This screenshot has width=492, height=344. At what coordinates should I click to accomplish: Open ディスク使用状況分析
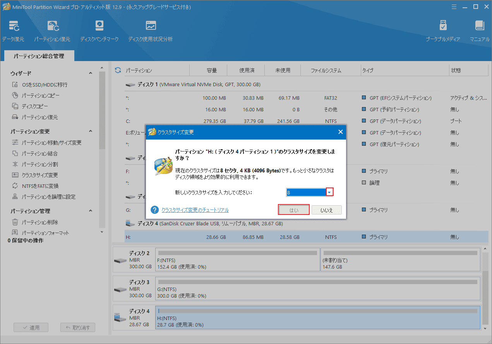coord(150,31)
